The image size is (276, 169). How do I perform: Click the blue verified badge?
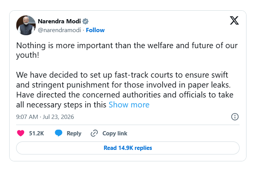85,21
